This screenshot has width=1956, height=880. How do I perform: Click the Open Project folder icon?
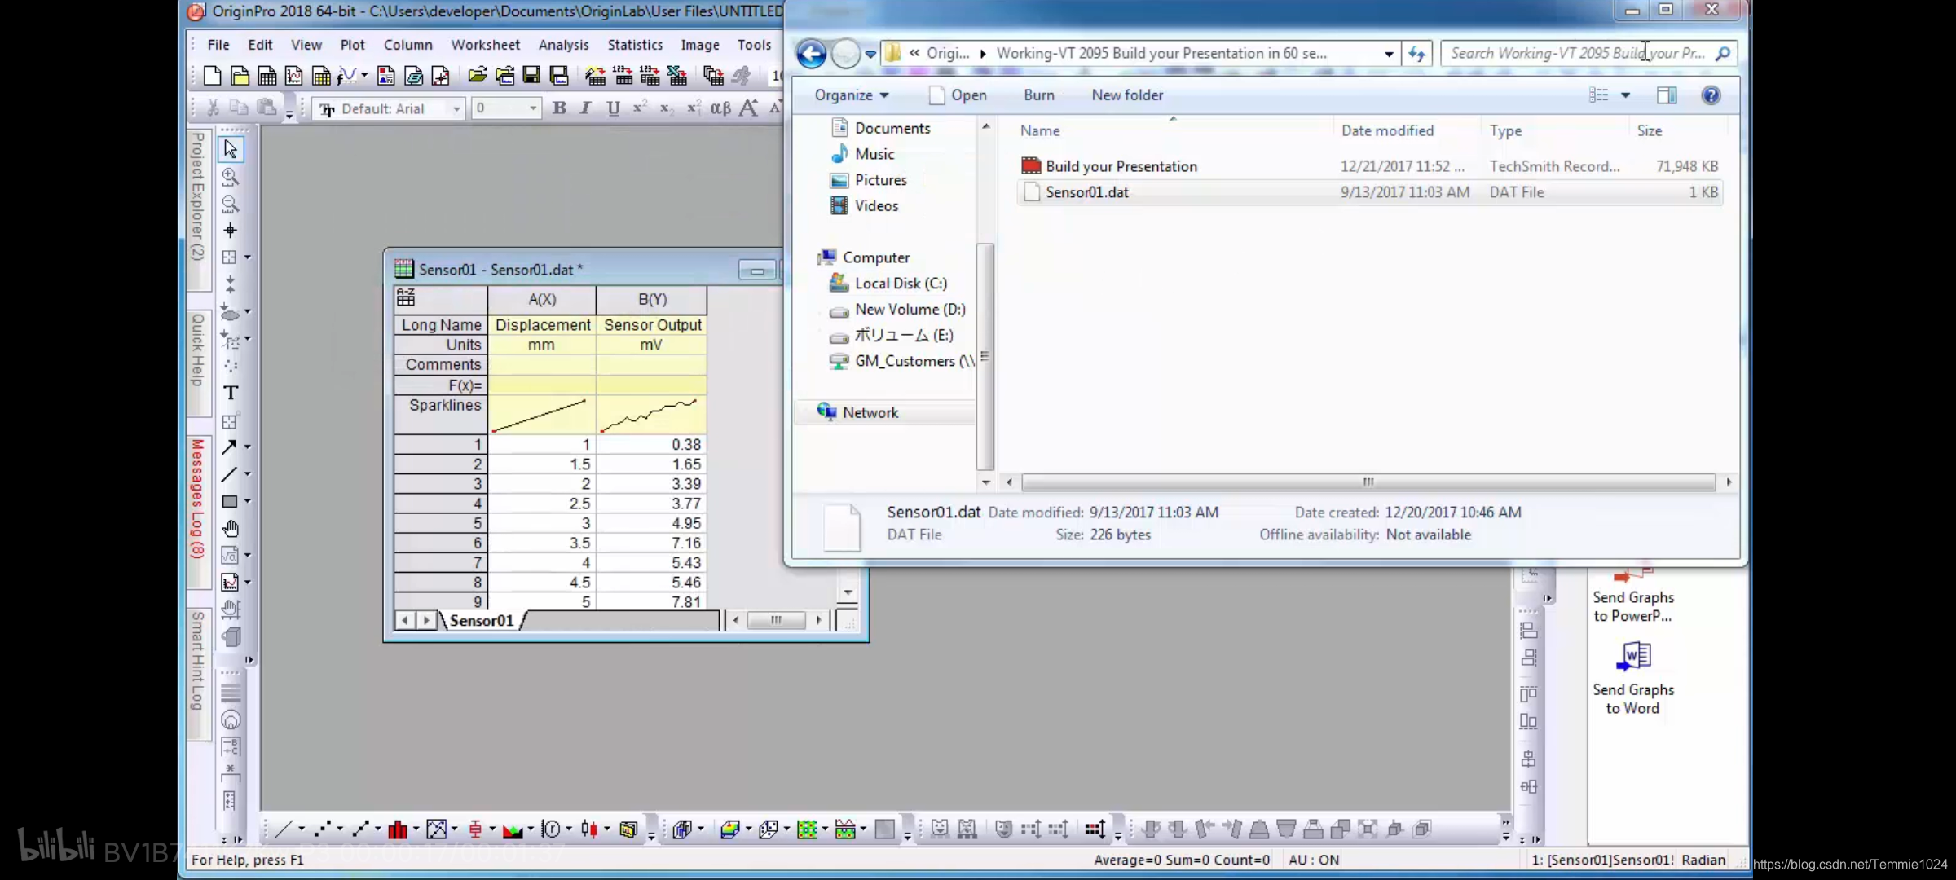pos(477,77)
